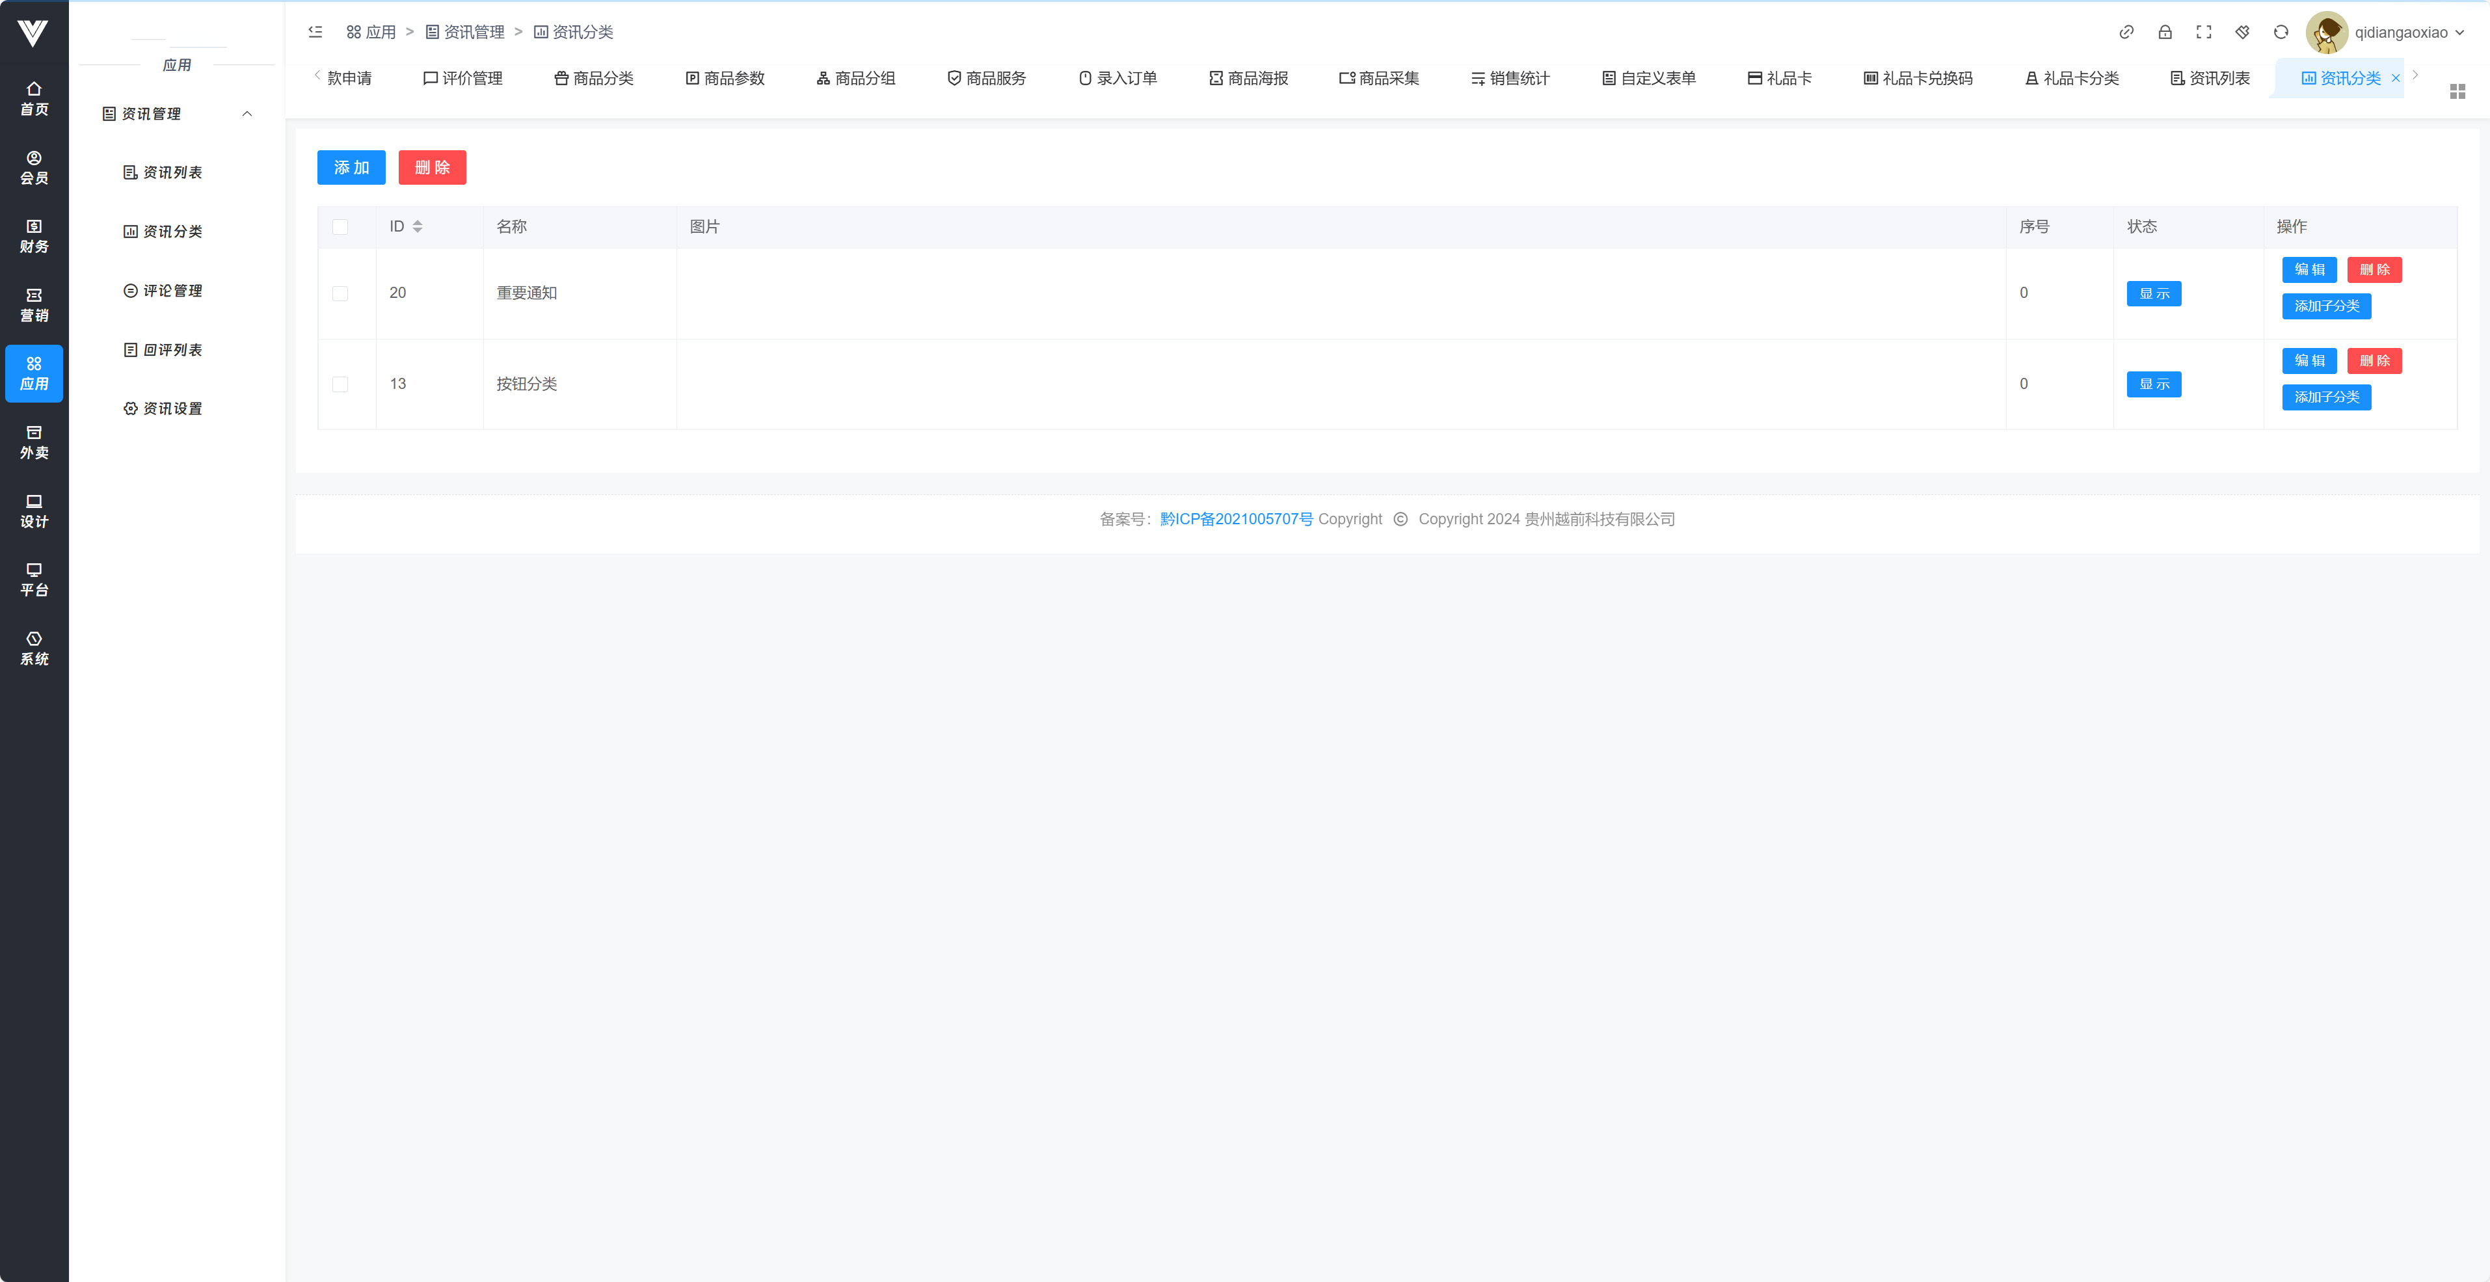Go to 首页 in left rail

click(34, 99)
